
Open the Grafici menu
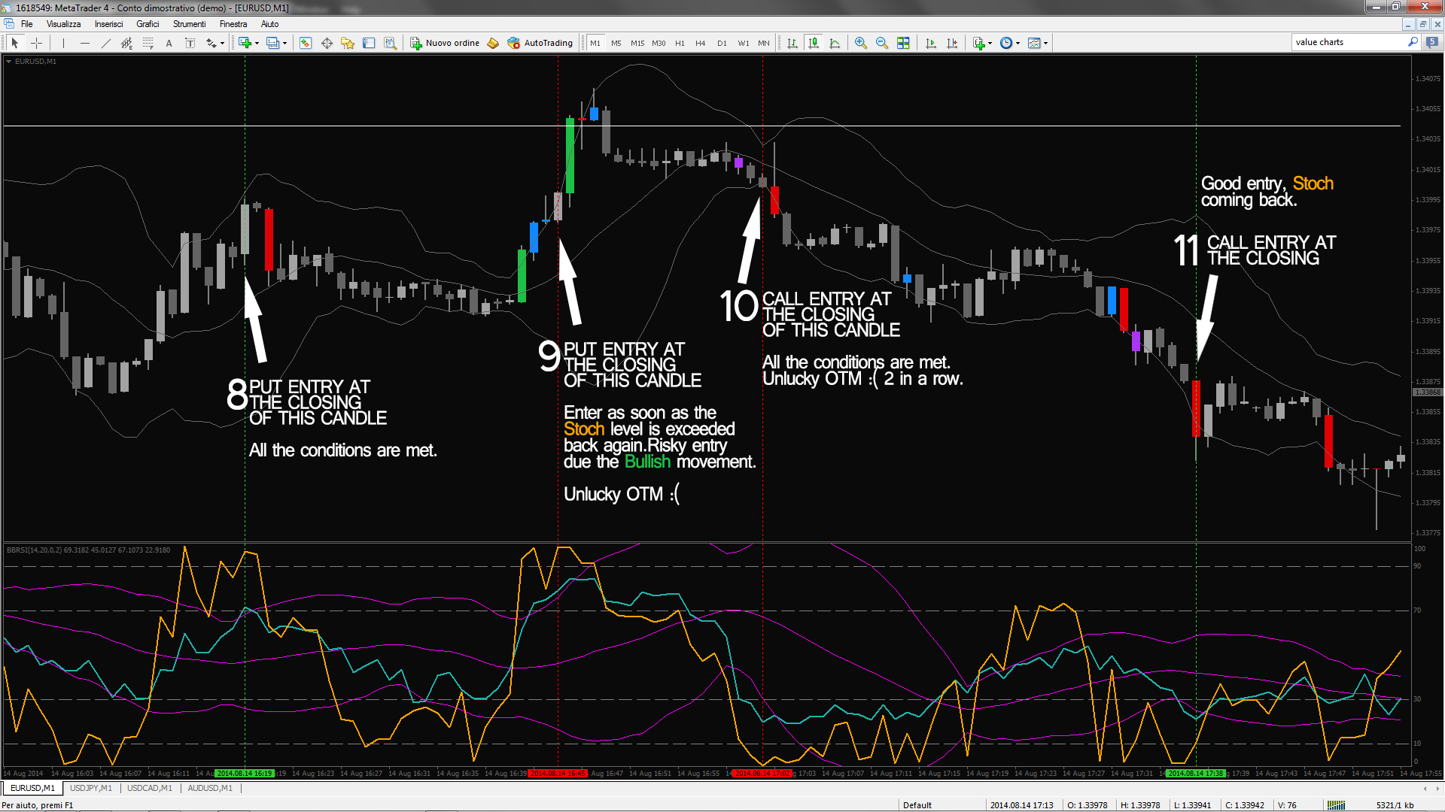(x=148, y=24)
